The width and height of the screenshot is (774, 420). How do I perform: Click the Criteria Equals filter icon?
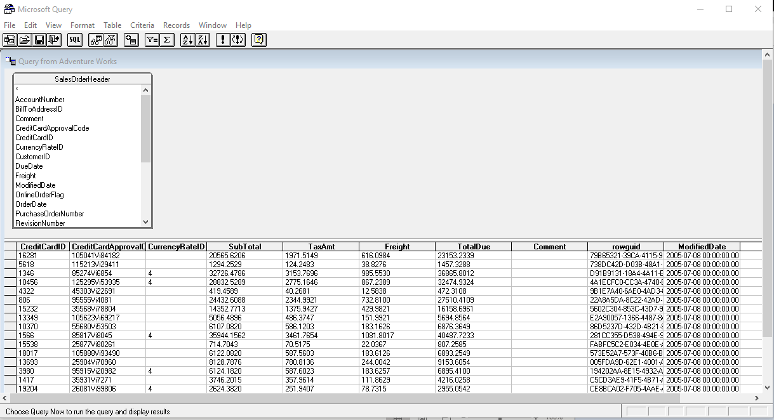point(152,39)
